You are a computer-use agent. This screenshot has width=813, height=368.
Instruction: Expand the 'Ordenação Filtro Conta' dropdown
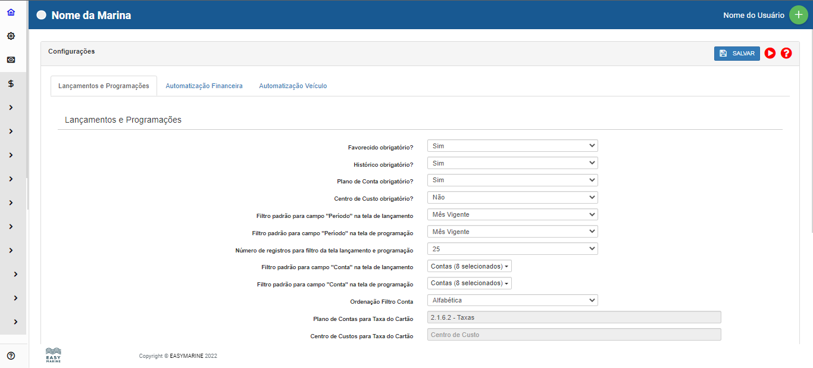(512, 300)
